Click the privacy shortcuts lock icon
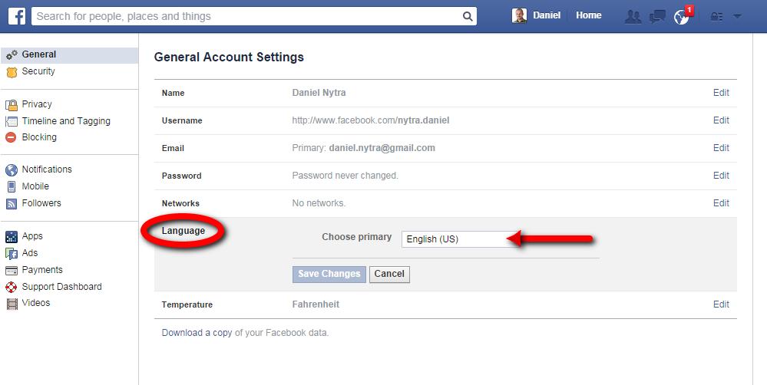 tap(716, 17)
